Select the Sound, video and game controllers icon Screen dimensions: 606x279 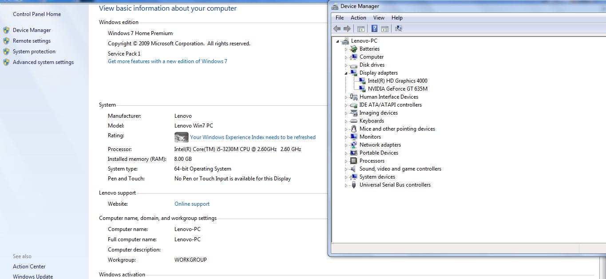point(354,169)
